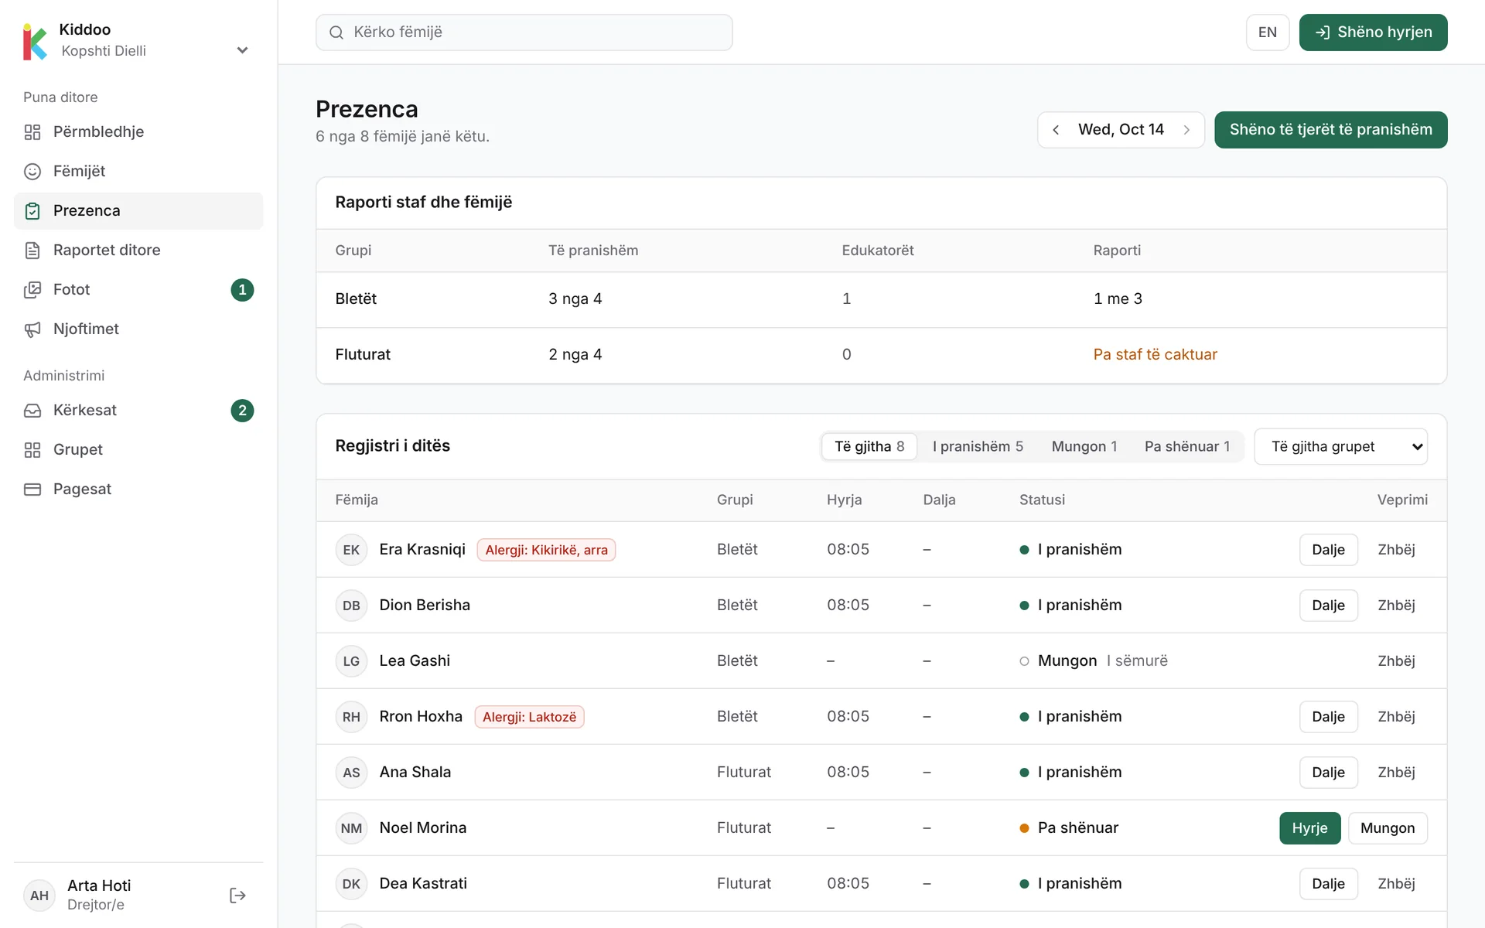
Task: Filter by Mungon 1 tab
Action: click(x=1084, y=446)
